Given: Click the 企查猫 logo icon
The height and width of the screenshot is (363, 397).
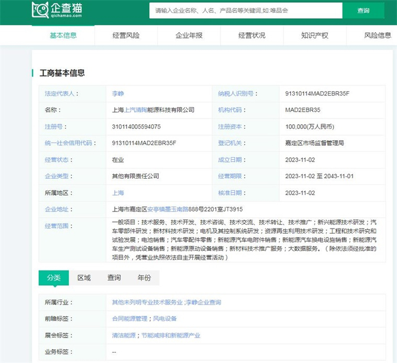Looking at the screenshot, I should click(40, 10).
